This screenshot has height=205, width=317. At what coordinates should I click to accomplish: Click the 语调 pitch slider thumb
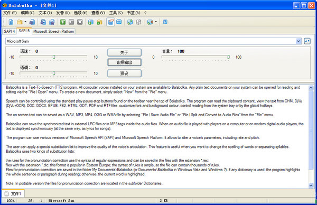[x=54, y=73]
